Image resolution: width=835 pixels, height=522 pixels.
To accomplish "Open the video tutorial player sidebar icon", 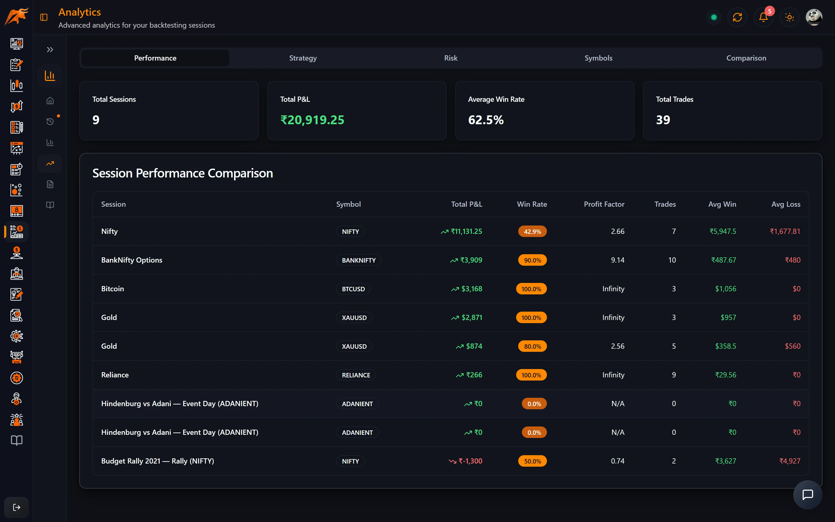I will coord(16,211).
